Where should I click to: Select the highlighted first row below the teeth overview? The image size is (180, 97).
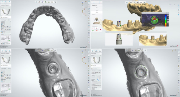pyautogui.click(x=96, y=66)
